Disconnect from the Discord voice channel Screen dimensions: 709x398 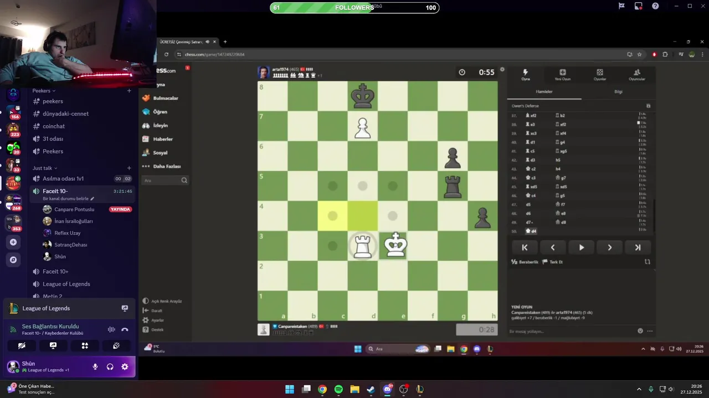tap(125, 329)
